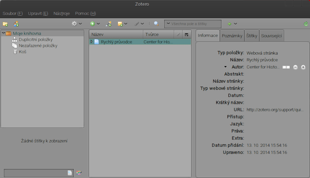Click the Advanced Search magnifier icon
This screenshot has width=310, height=178.
point(156,23)
